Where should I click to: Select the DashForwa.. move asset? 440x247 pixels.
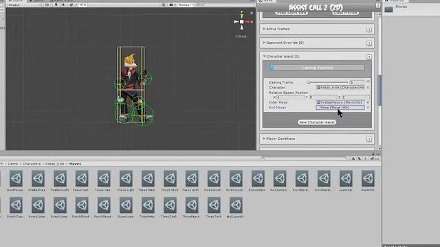(x=16, y=181)
